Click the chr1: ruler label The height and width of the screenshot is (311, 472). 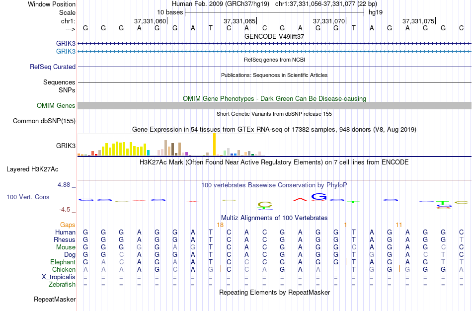(x=68, y=21)
